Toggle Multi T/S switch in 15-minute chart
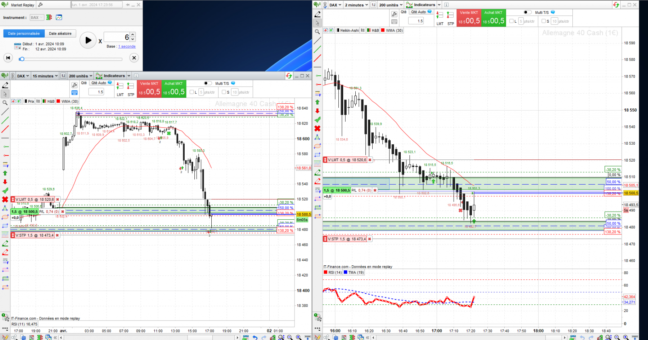The width and height of the screenshot is (648, 340). coord(208,83)
